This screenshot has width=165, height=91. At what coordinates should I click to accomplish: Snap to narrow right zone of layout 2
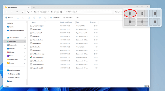(x=146, y=13)
